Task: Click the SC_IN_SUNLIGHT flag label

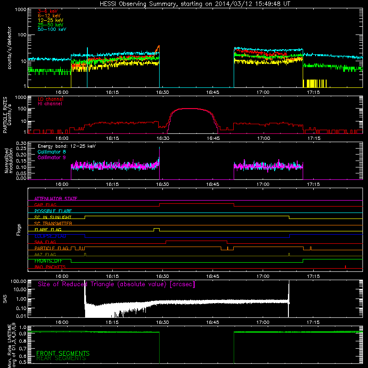Action: [53, 217]
